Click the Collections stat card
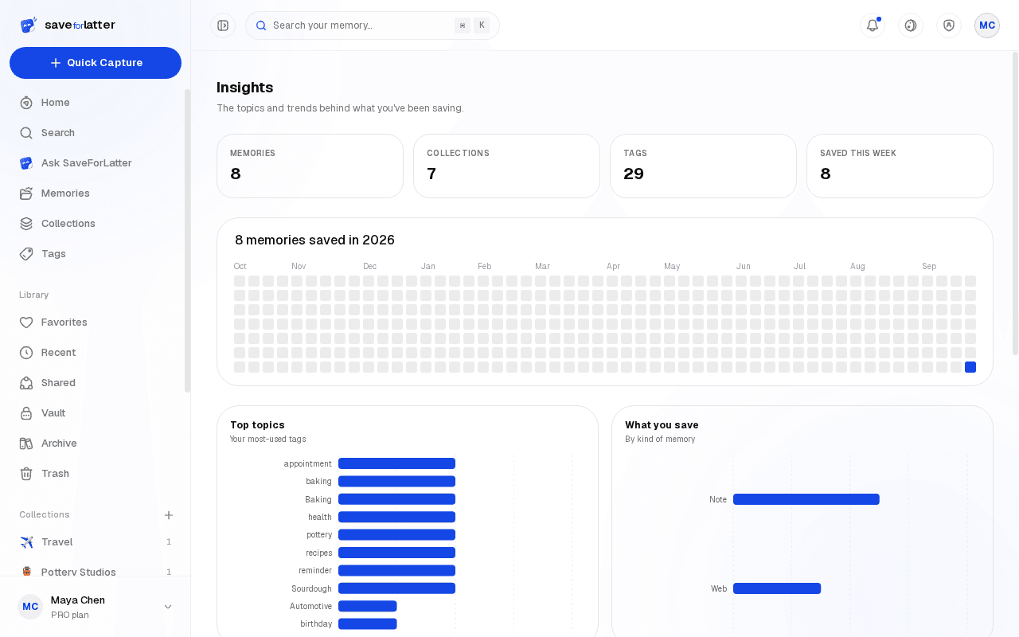Viewport: 1019px width, 637px height. click(506, 166)
